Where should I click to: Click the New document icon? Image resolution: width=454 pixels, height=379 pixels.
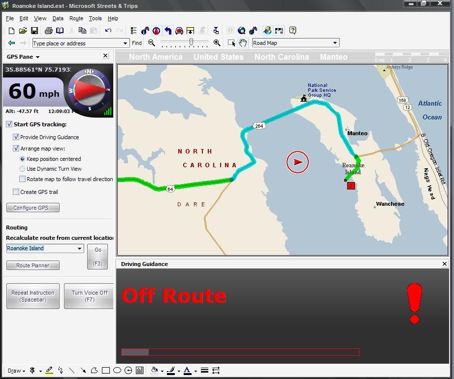click(x=12, y=31)
